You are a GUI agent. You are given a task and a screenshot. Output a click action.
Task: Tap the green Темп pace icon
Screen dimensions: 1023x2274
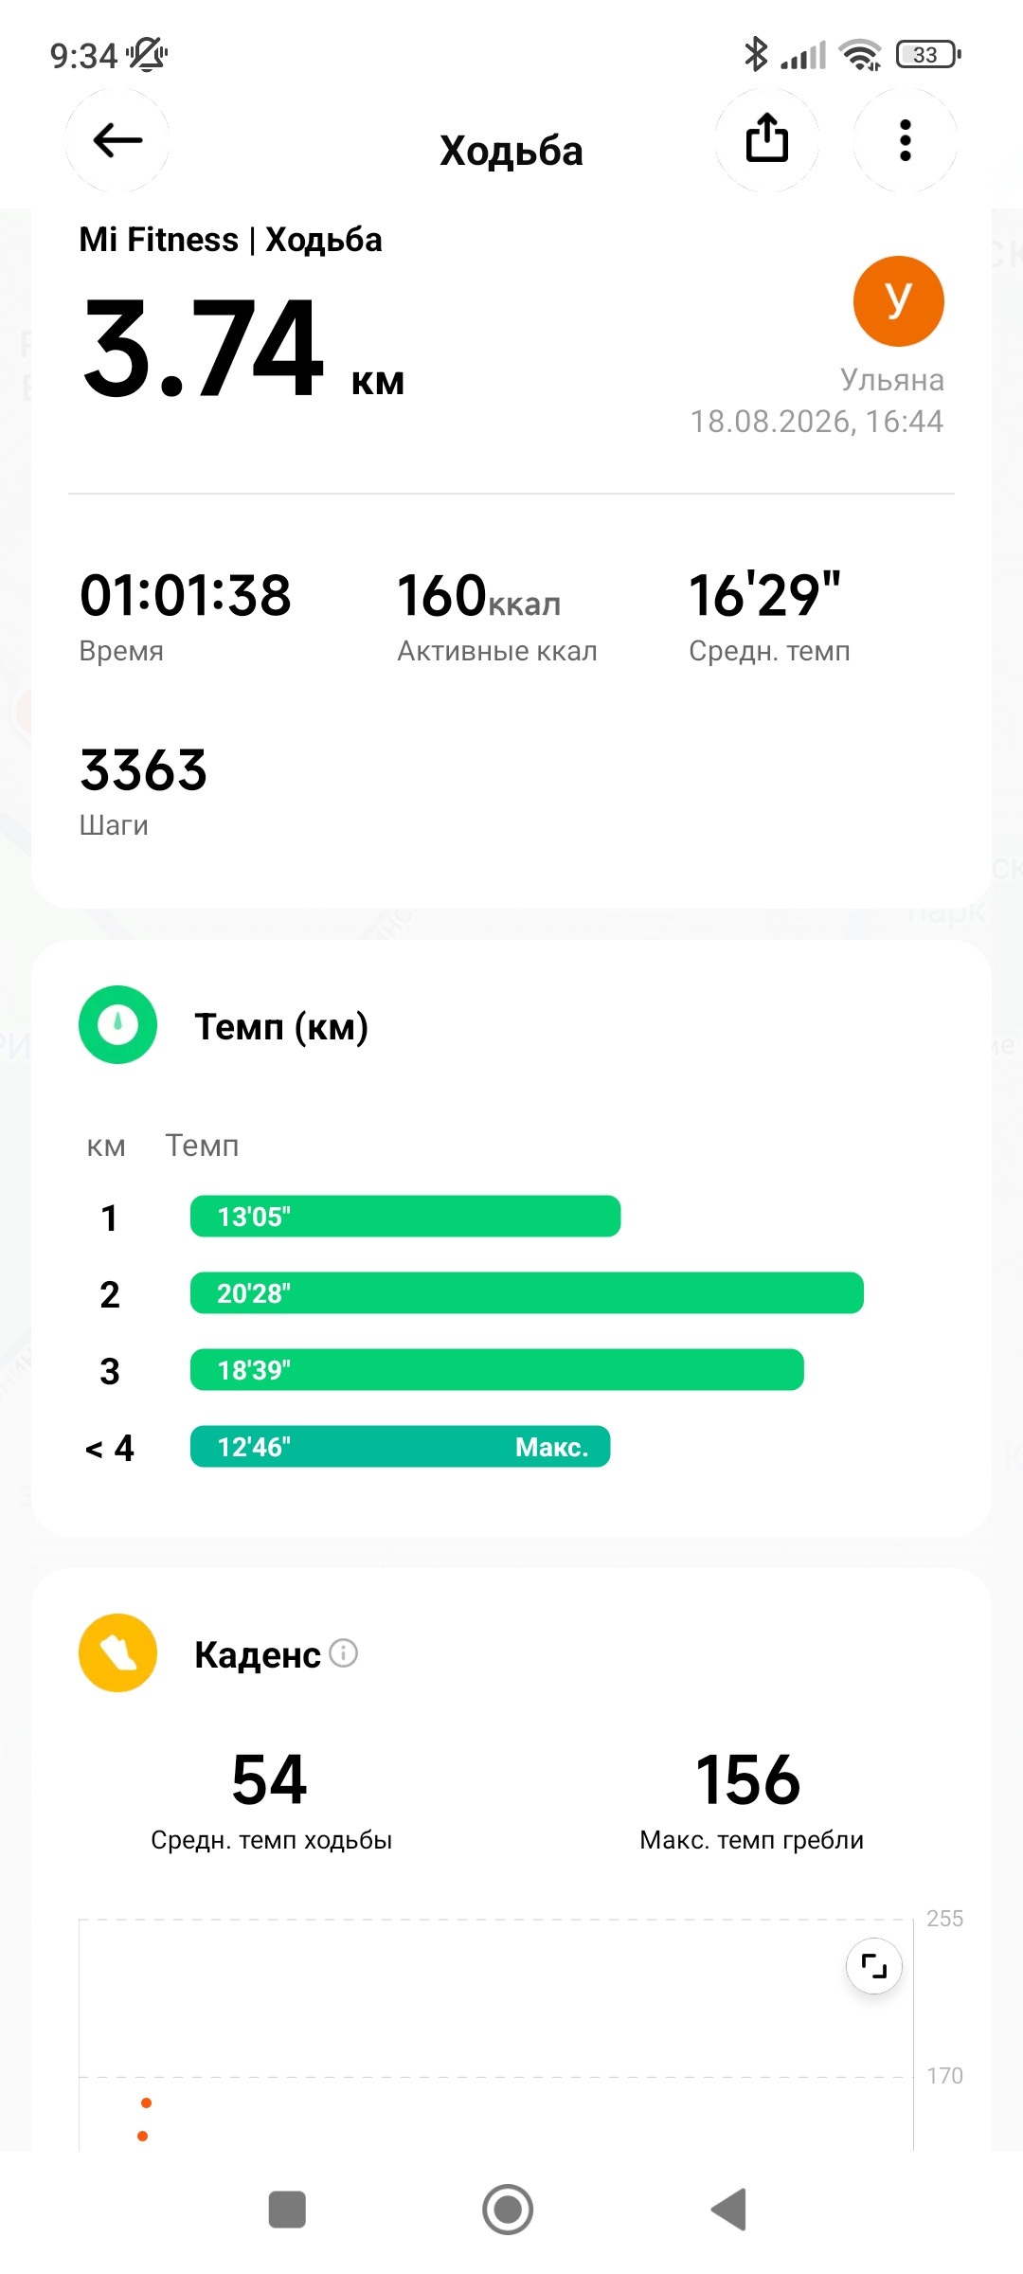coord(117,1024)
